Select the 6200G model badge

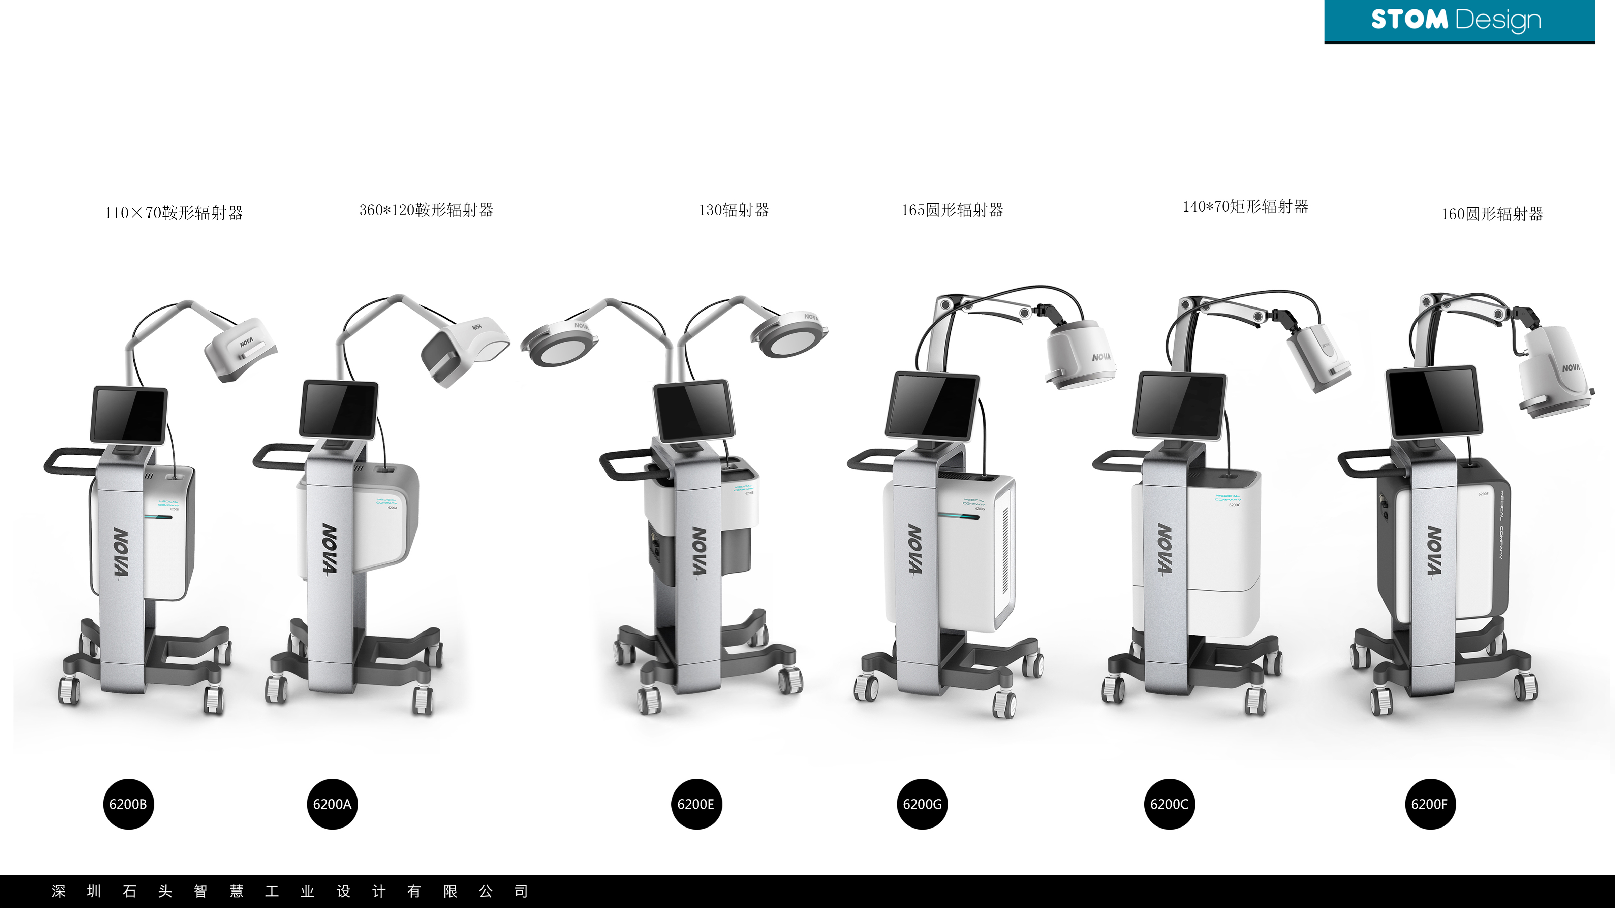pos(922,804)
